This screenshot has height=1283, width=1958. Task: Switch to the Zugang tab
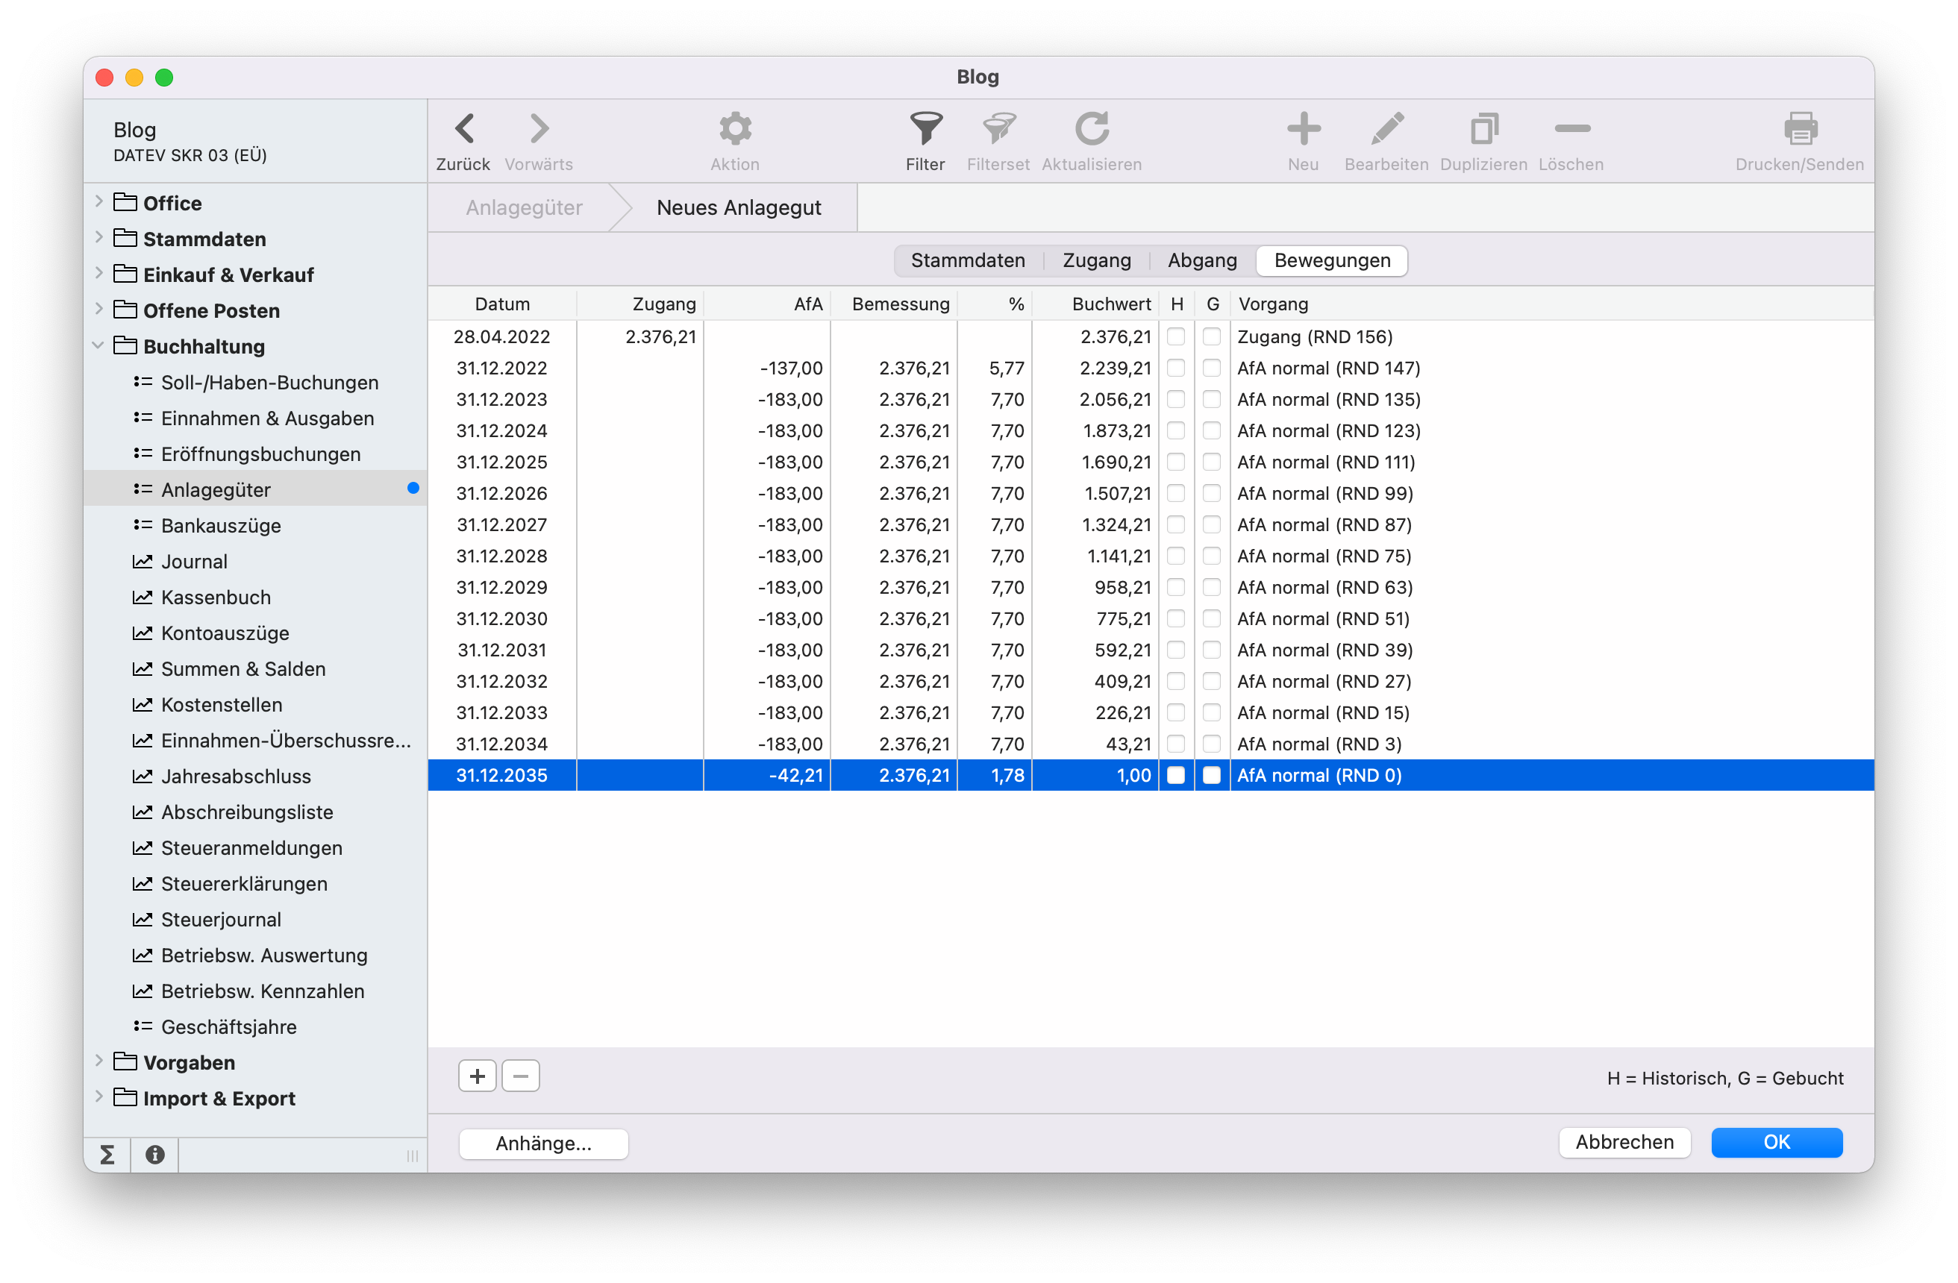pyautogui.click(x=1097, y=261)
